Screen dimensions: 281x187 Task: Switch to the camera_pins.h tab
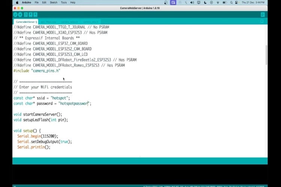tap(90, 22)
